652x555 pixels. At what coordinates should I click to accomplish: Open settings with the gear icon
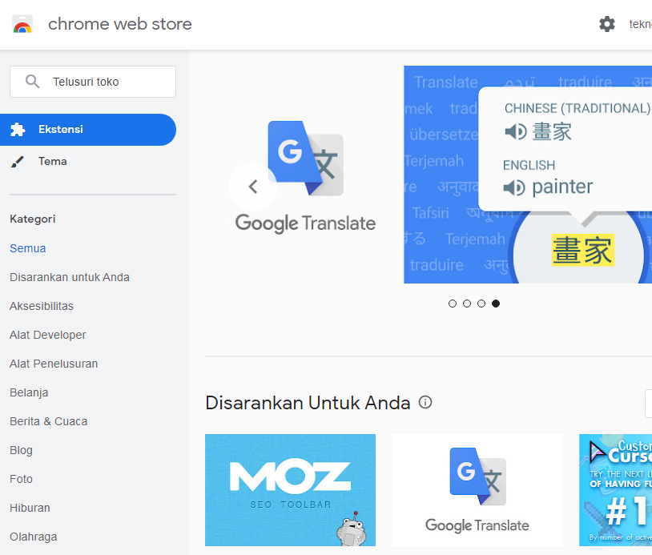(606, 24)
